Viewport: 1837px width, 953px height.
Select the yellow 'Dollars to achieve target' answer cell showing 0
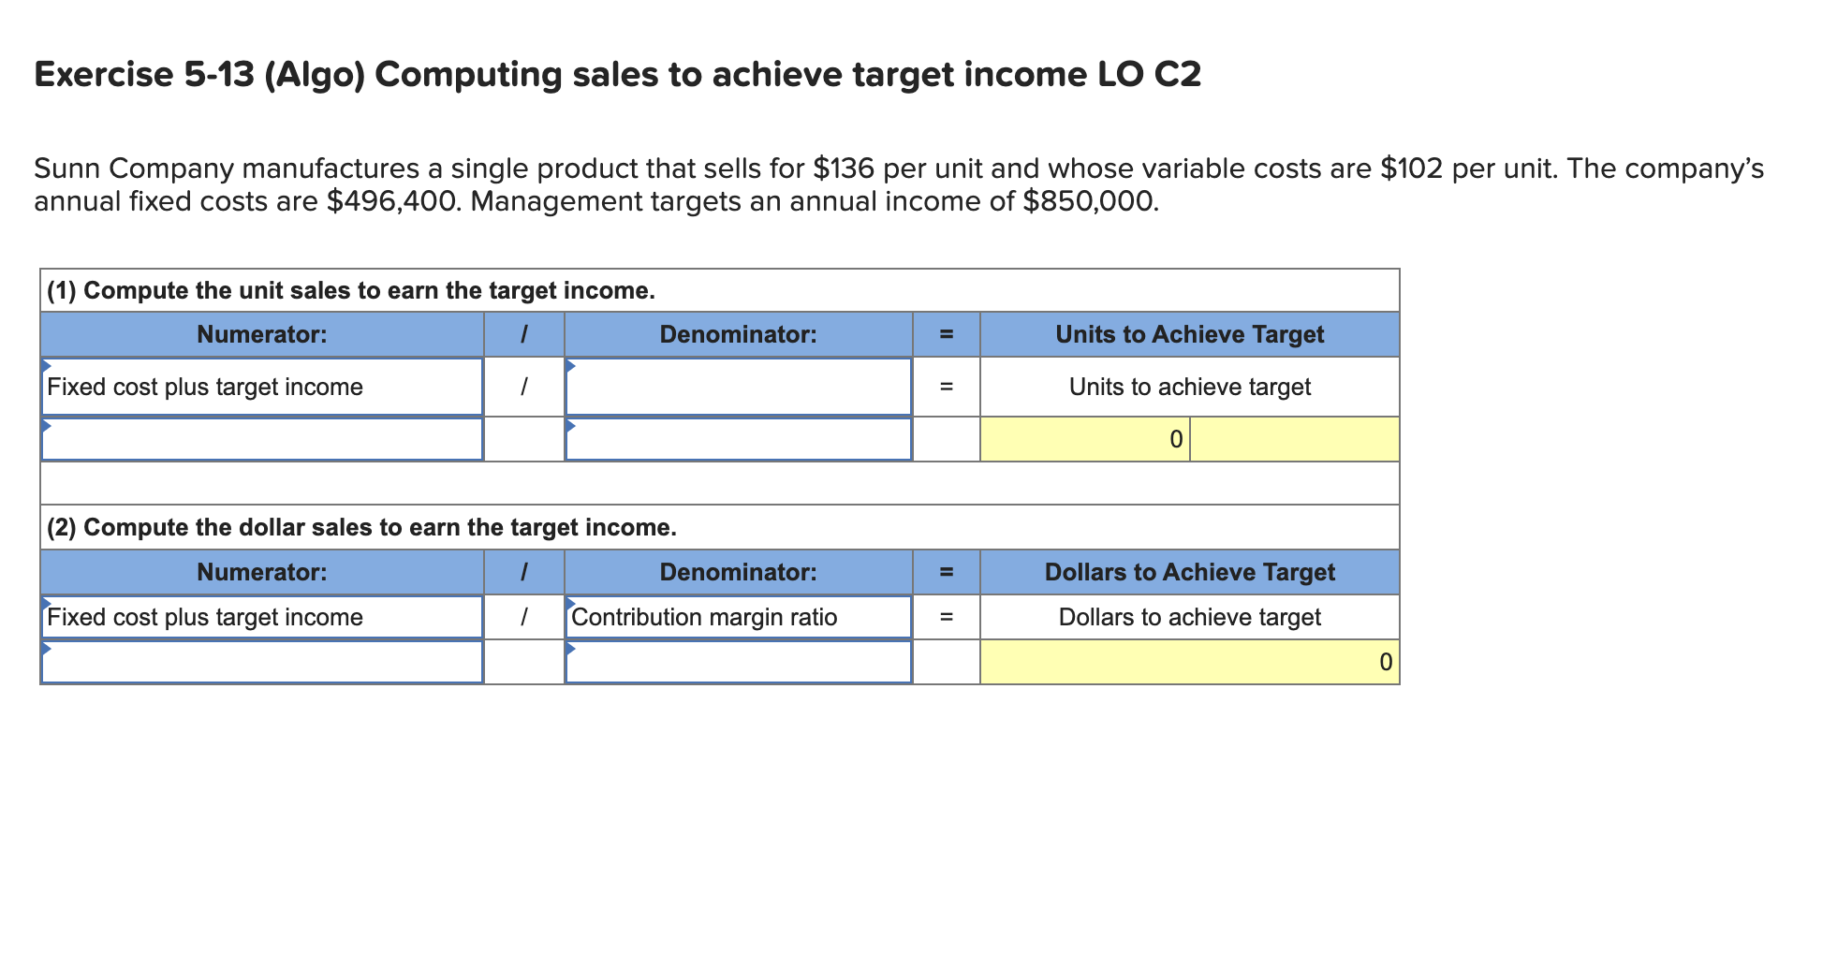[1189, 662]
